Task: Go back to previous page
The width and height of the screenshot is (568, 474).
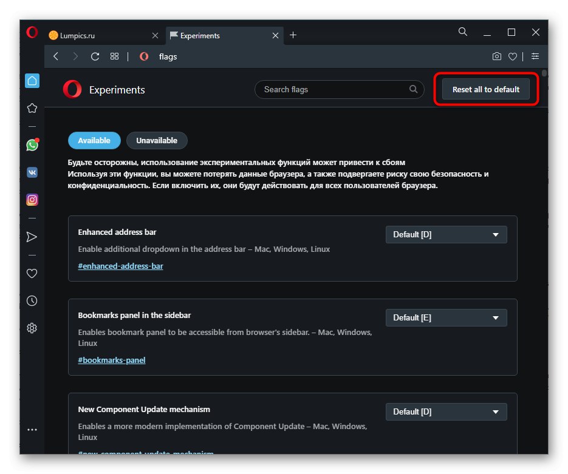Action: pyautogui.click(x=56, y=56)
